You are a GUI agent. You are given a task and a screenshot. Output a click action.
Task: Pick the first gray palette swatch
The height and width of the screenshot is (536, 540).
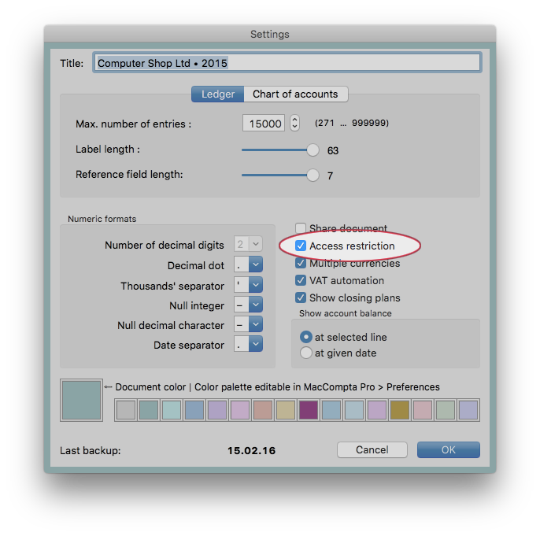126,410
